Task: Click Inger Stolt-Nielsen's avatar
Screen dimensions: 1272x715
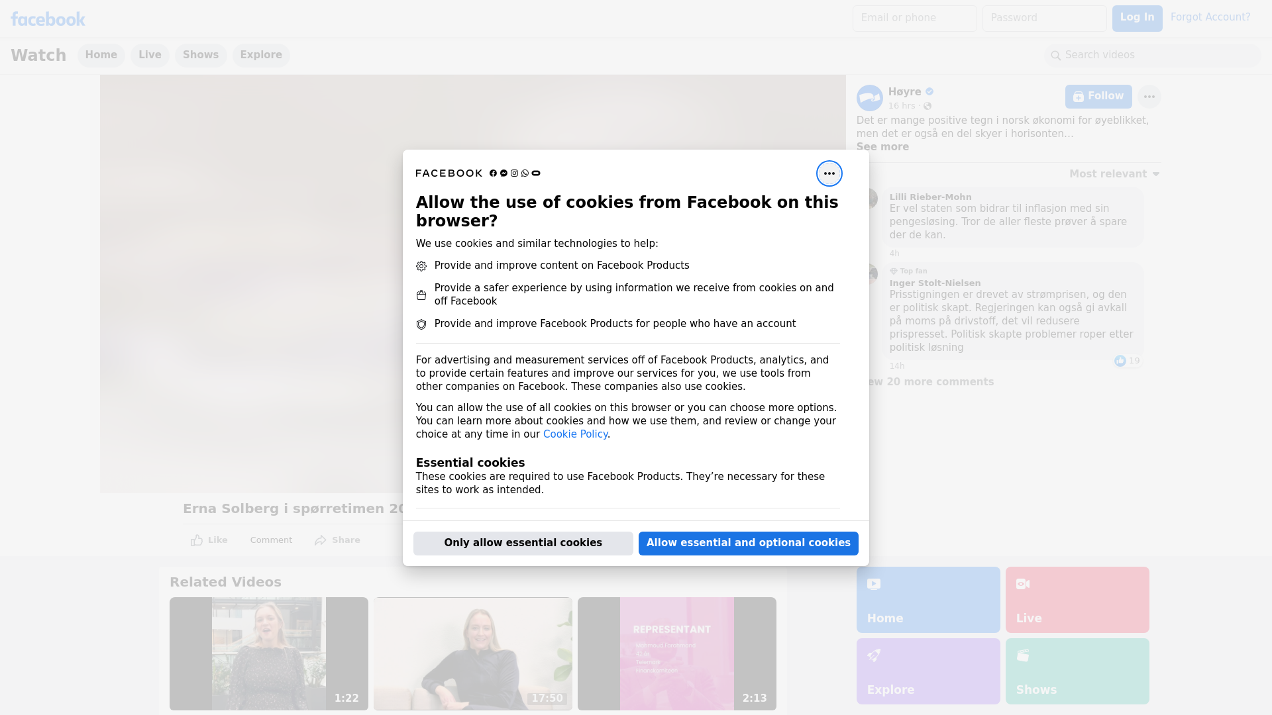Action: 872,274
